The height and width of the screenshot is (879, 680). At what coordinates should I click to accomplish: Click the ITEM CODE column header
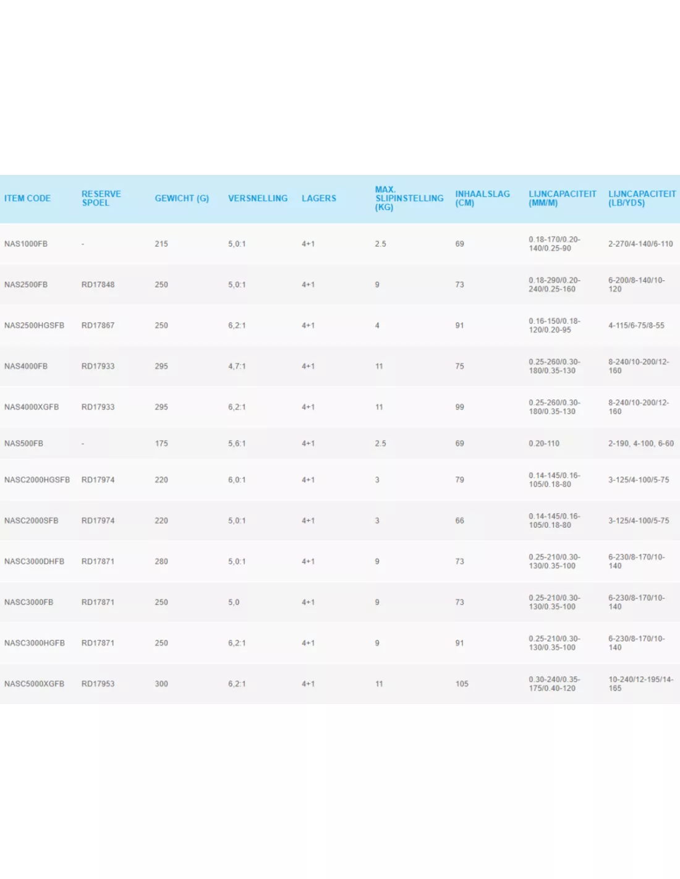coord(27,198)
